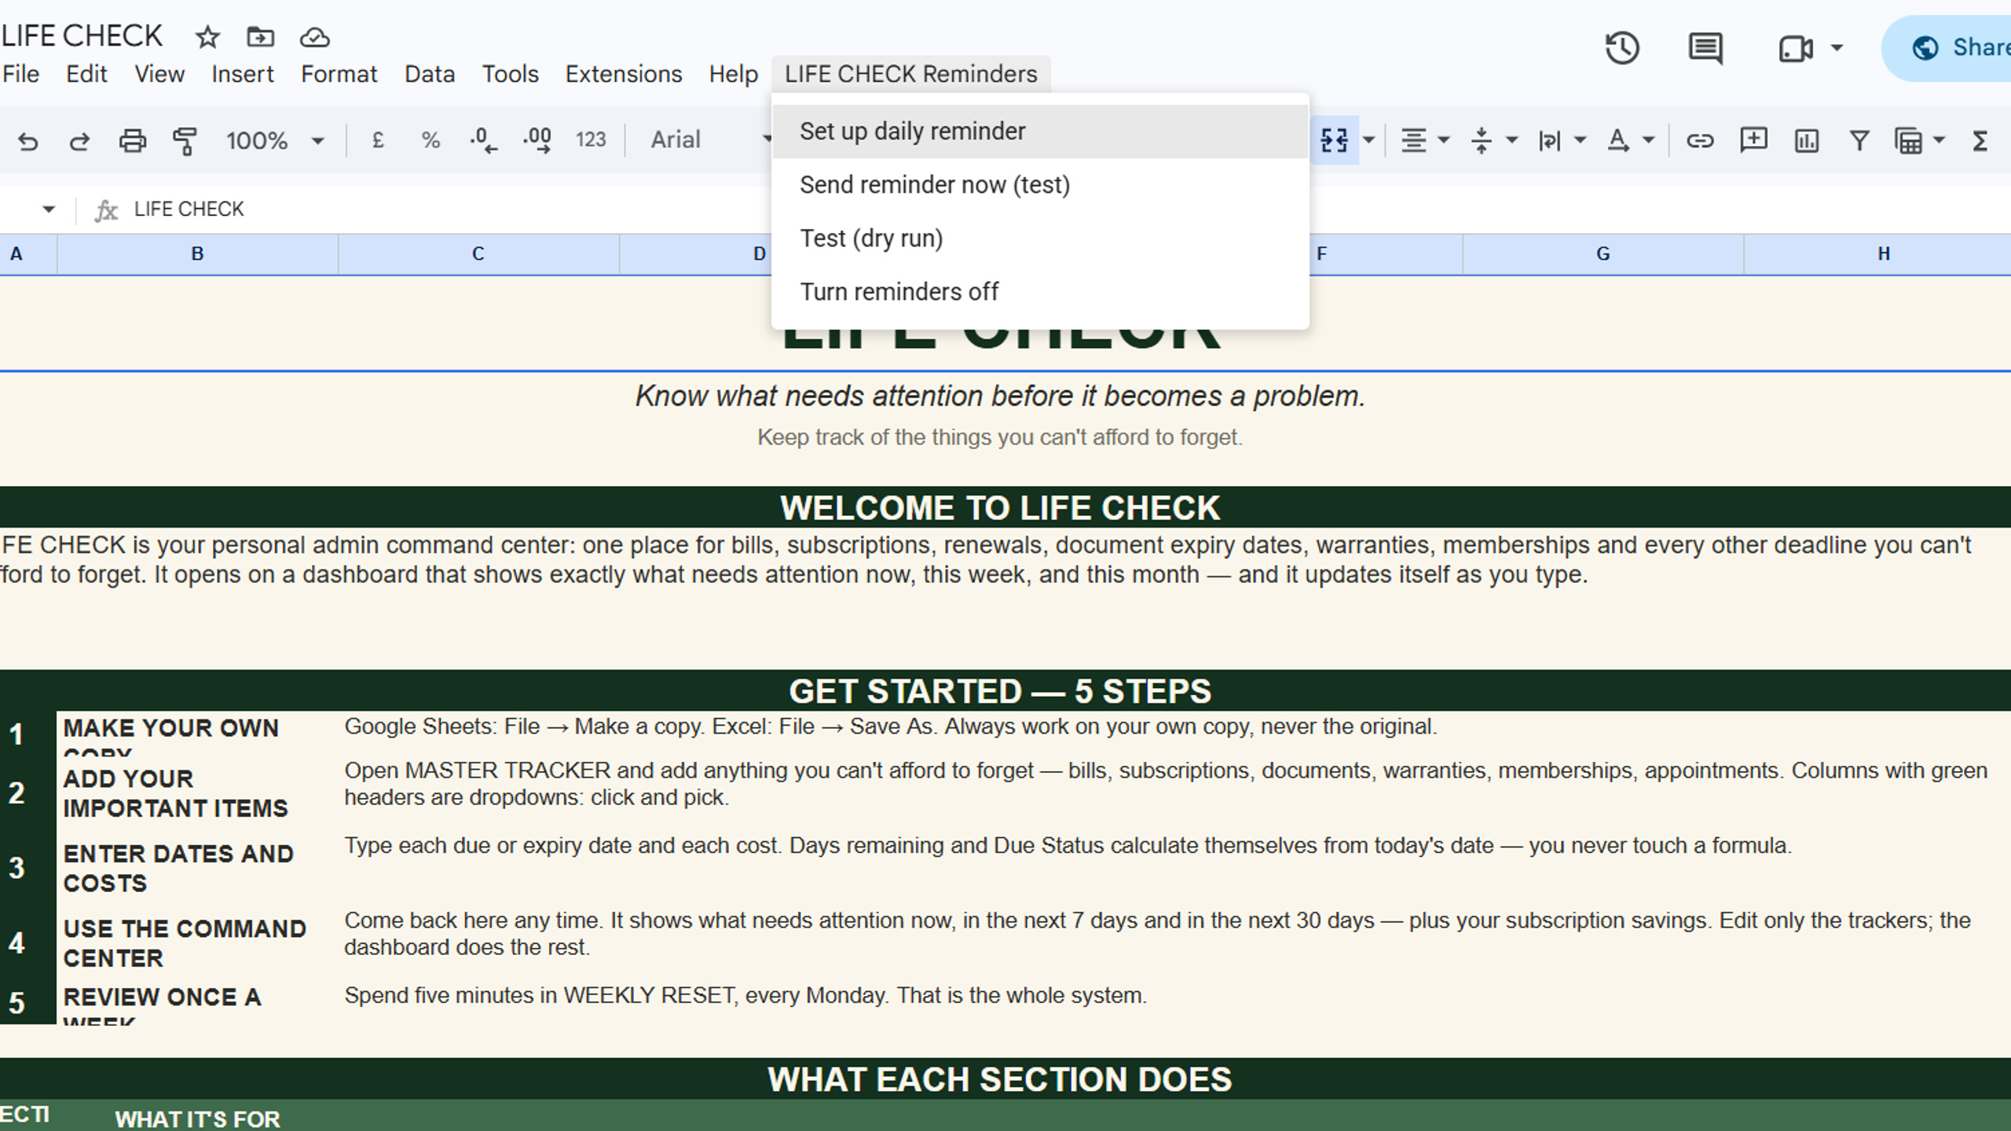Choose Turn reminders off
Image resolution: width=2011 pixels, height=1131 pixels.
[1040, 291]
